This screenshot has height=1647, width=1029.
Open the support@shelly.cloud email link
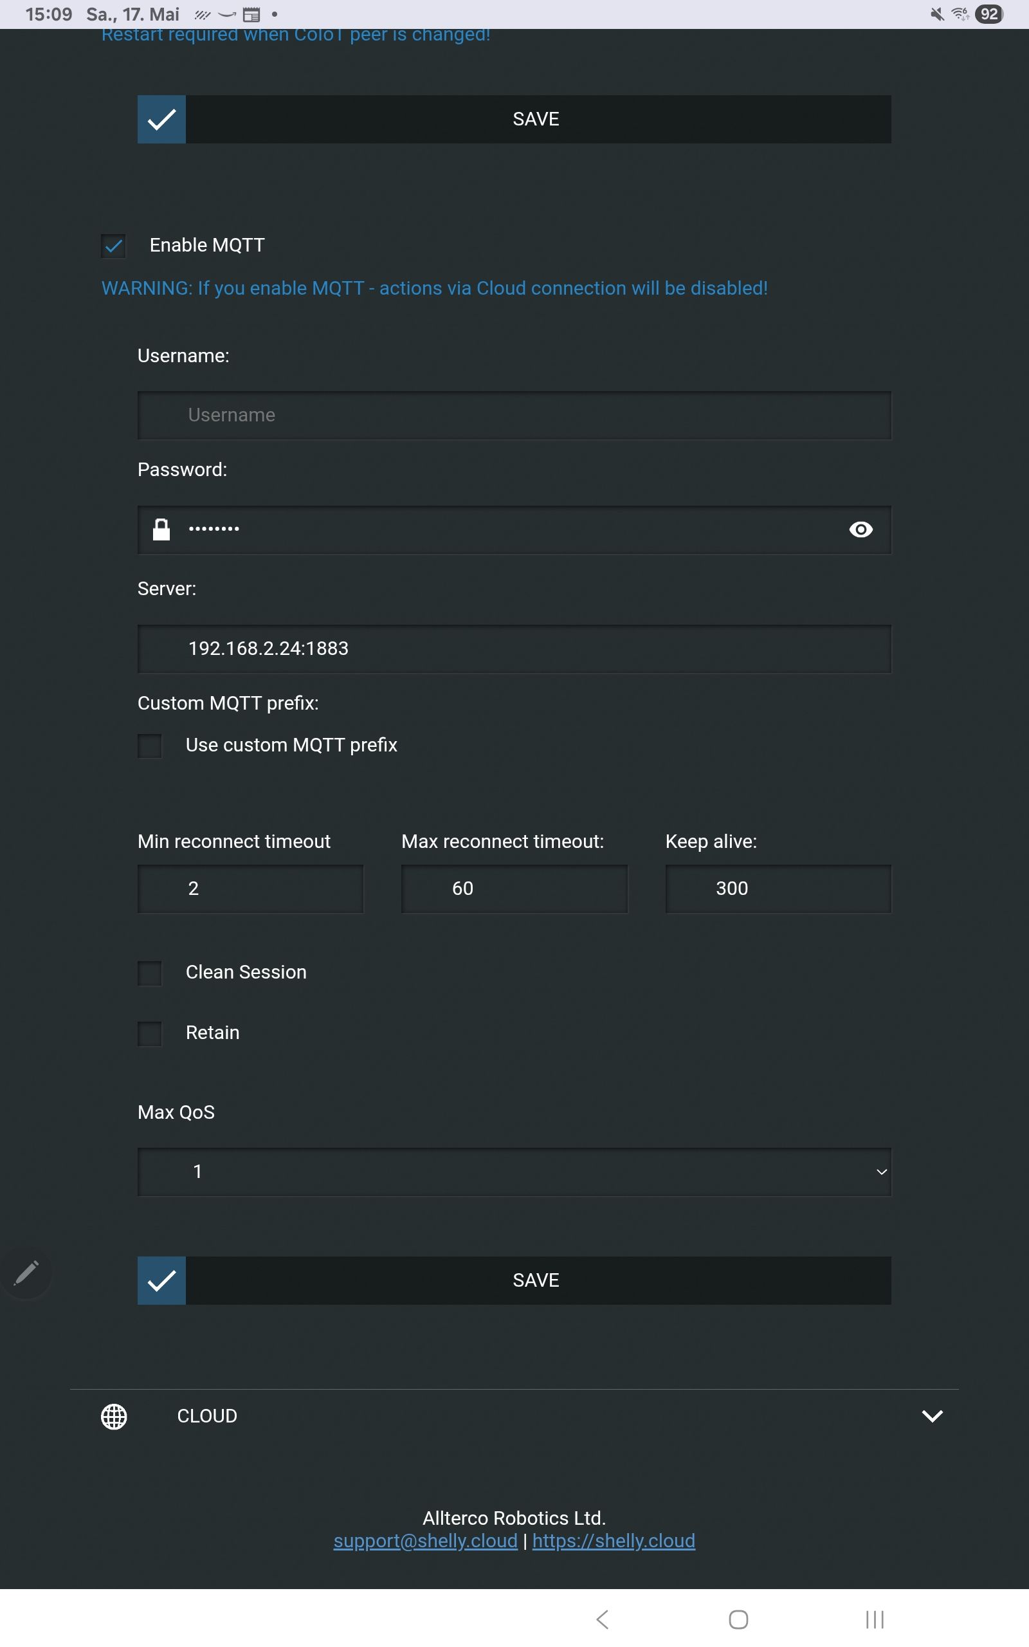tap(425, 1541)
